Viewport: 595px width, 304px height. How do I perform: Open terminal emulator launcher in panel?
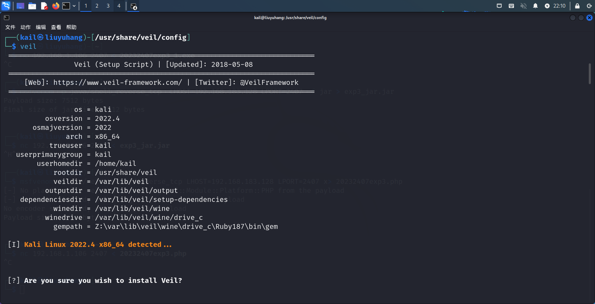pyautogui.click(x=66, y=6)
